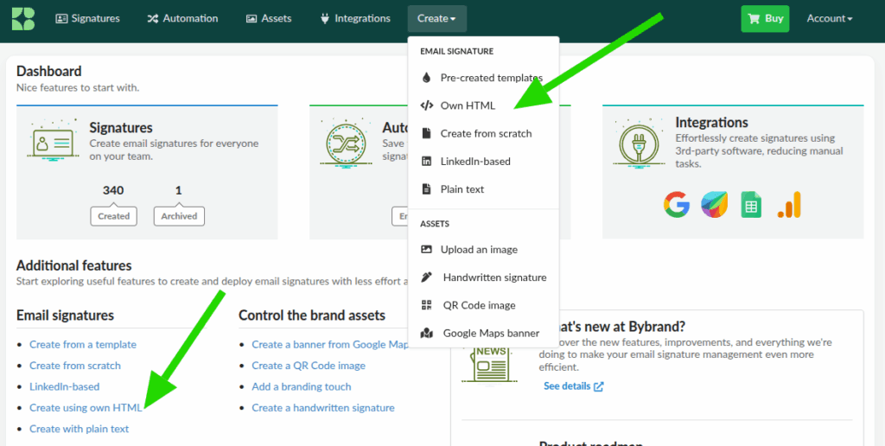Click the picture icon beside Upload an image
This screenshot has width=885, height=446.
click(427, 250)
